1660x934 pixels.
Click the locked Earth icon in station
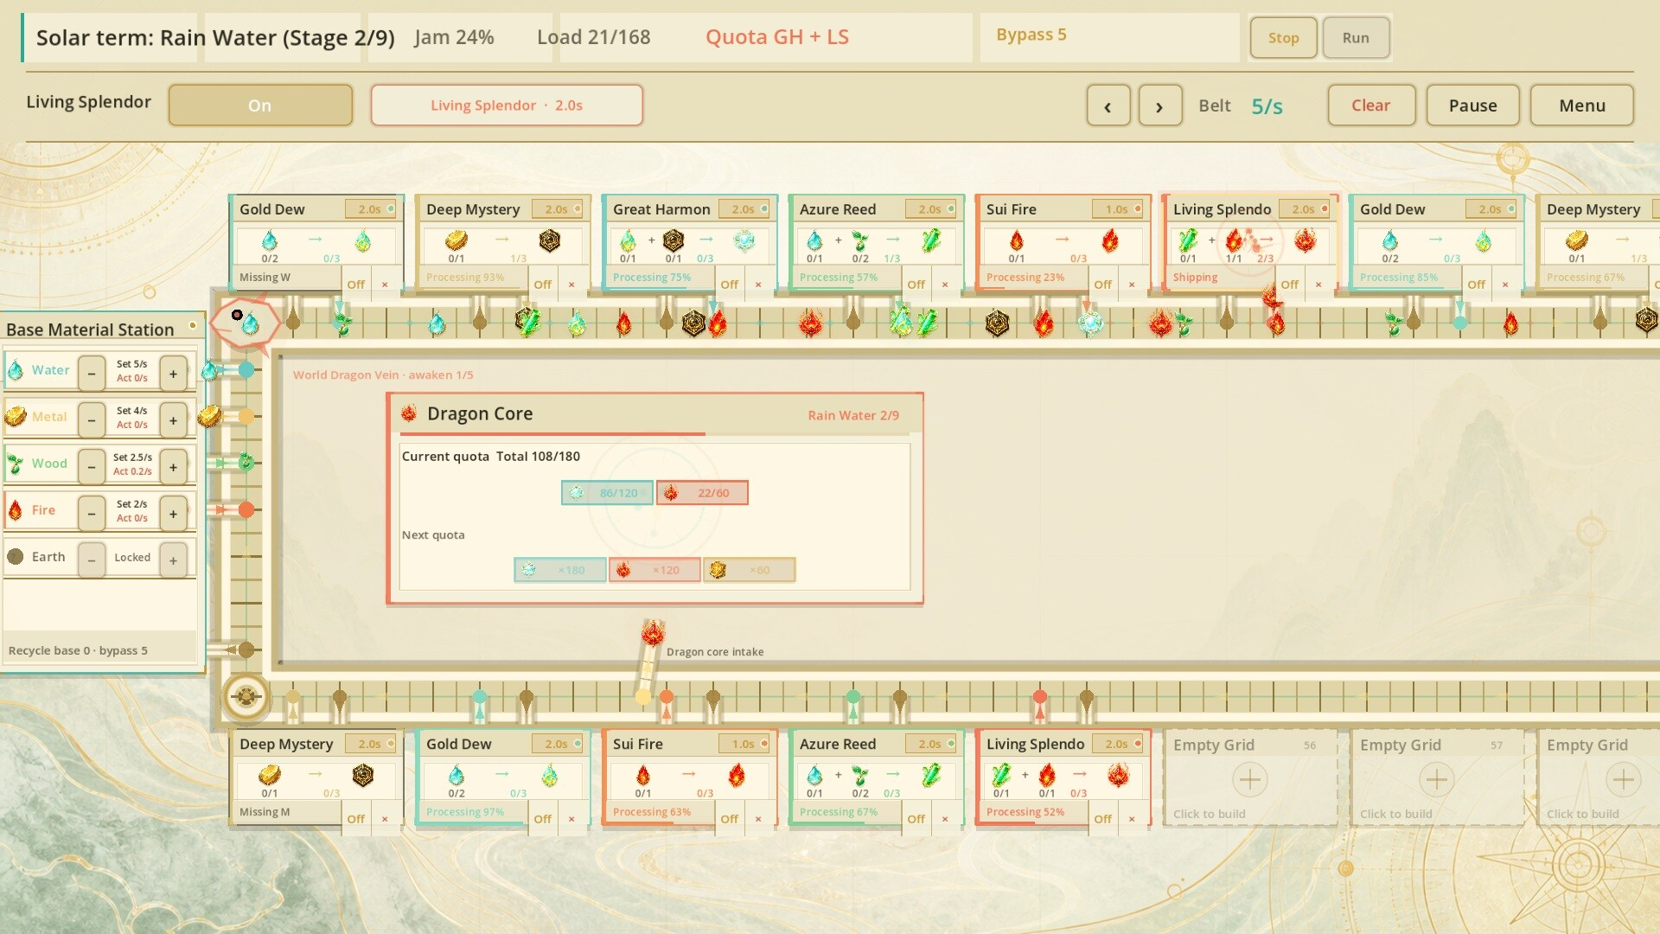click(16, 557)
